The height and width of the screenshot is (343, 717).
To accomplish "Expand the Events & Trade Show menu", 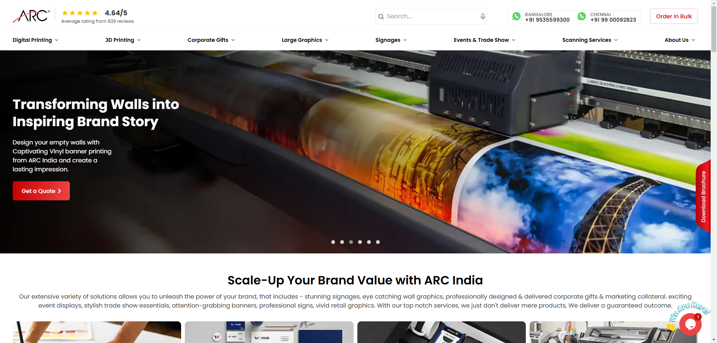I will tap(484, 40).
